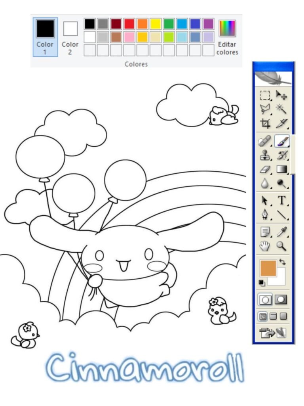
Task: Pick the turquoise blue swatch
Action: [x=182, y=24]
